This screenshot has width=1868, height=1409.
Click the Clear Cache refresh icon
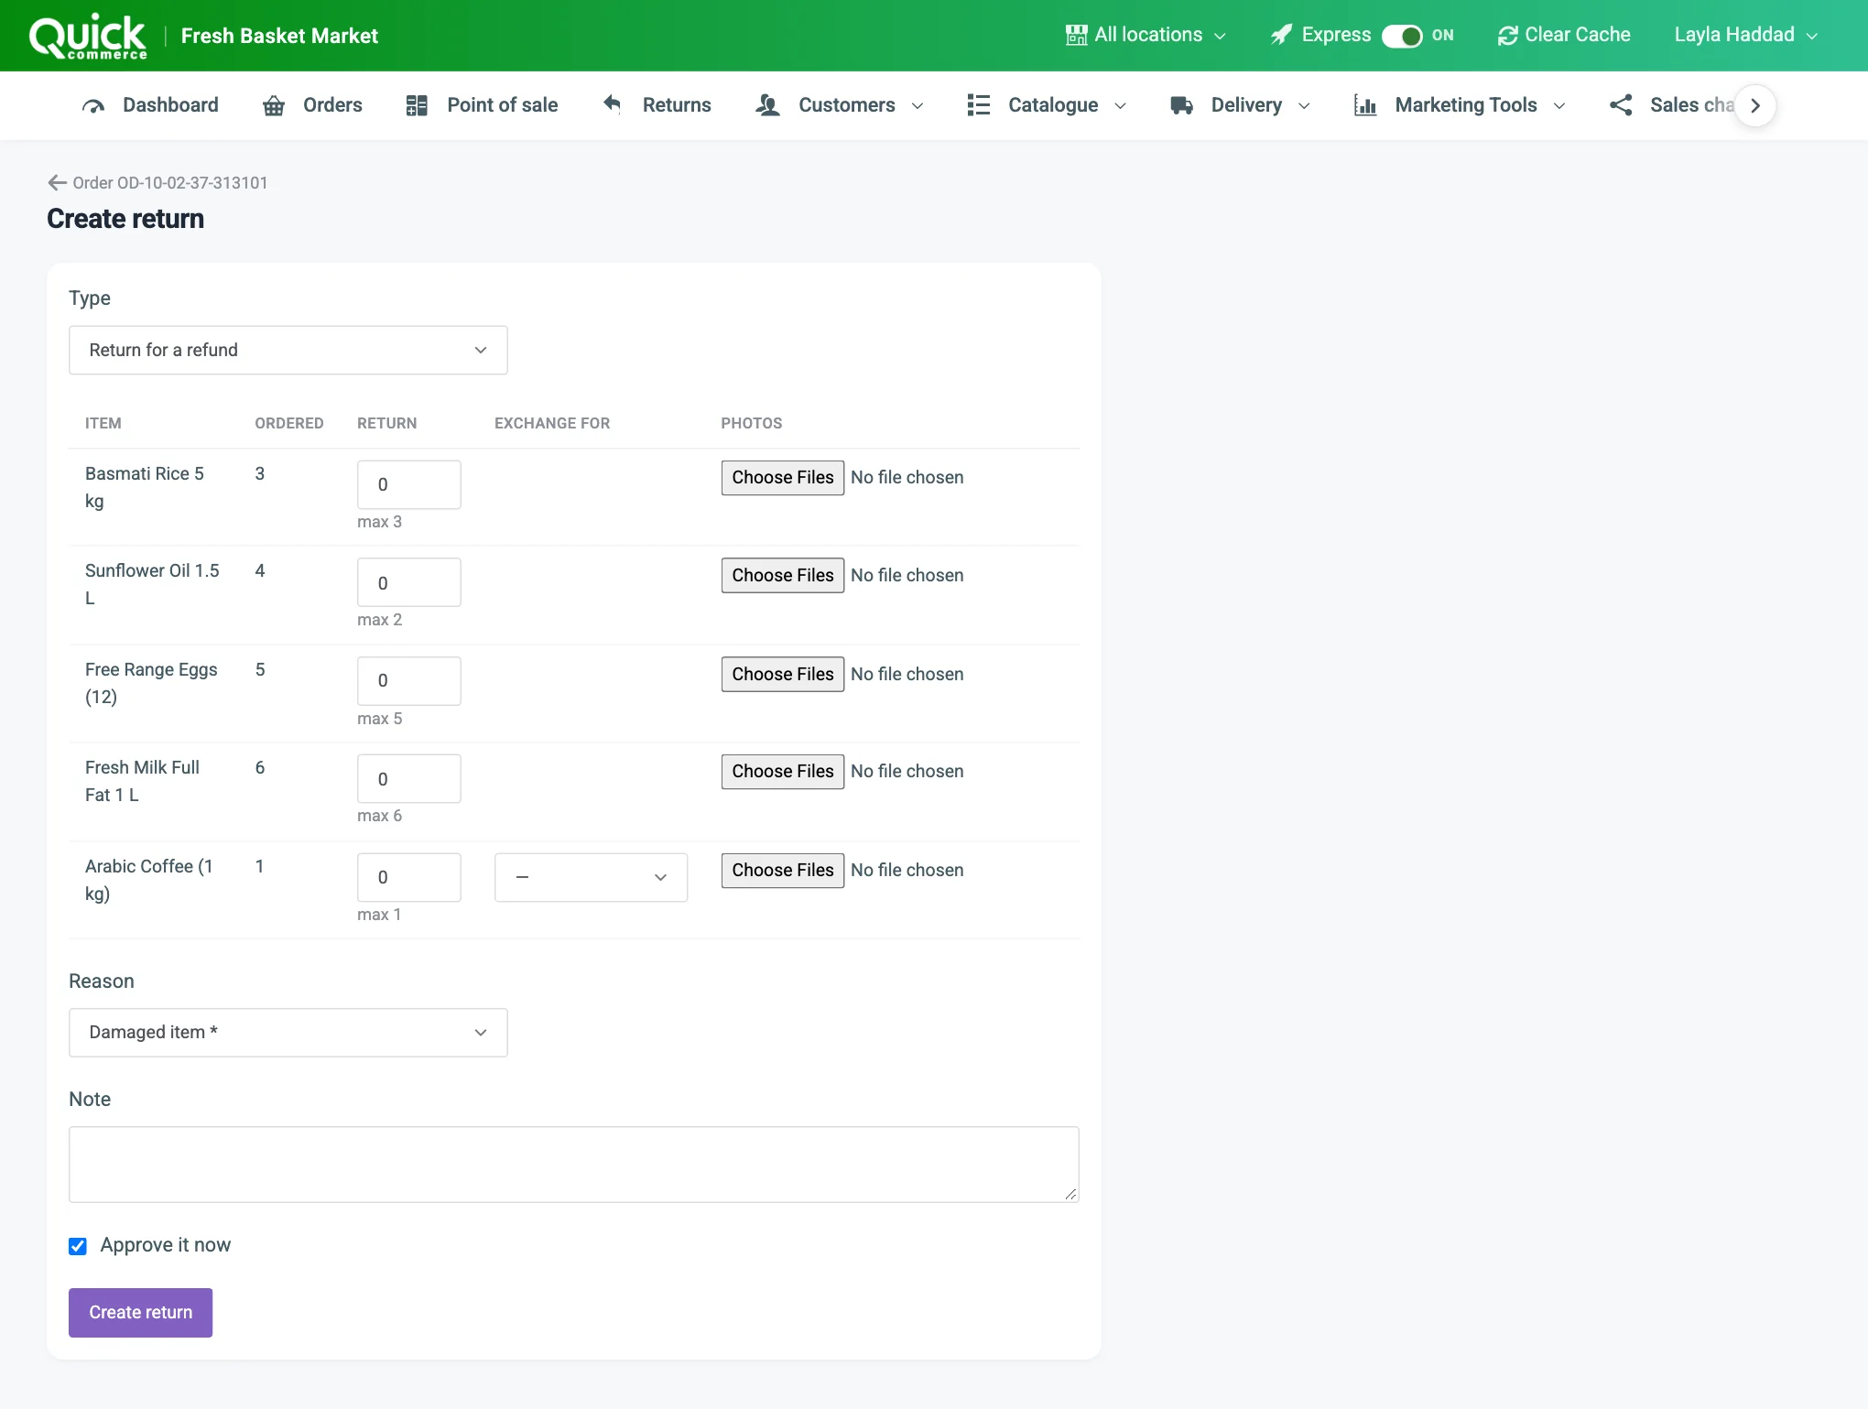(x=1507, y=36)
